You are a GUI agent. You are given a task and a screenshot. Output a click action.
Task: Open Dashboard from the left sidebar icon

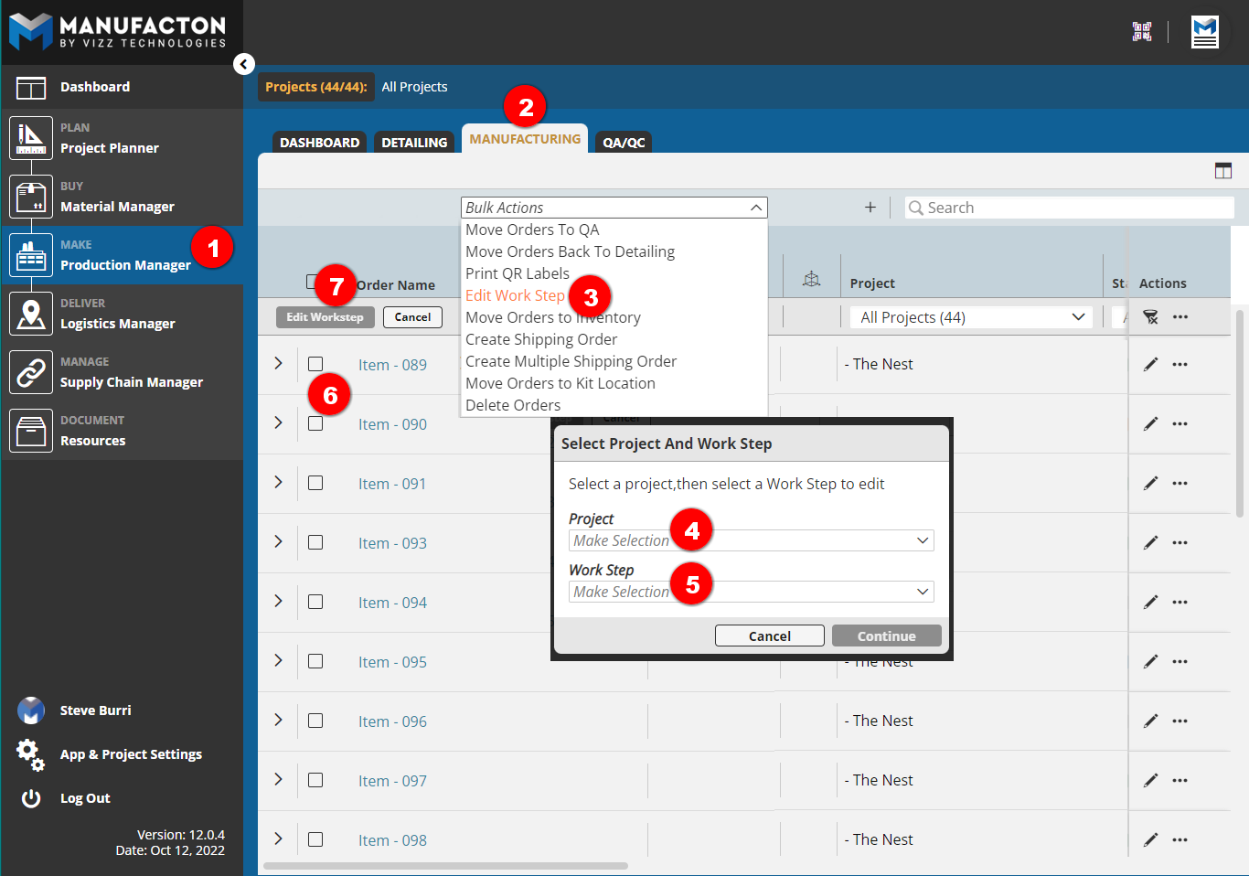[x=30, y=86]
